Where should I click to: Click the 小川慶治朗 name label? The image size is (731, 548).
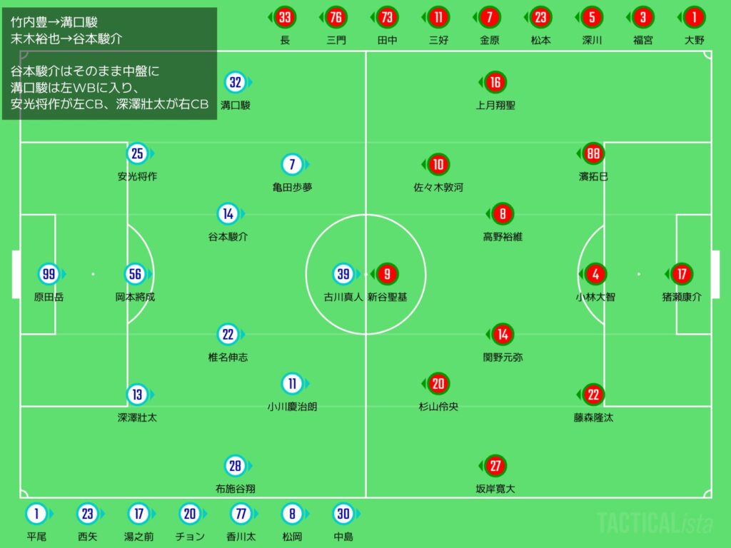[x=292, y=406]
